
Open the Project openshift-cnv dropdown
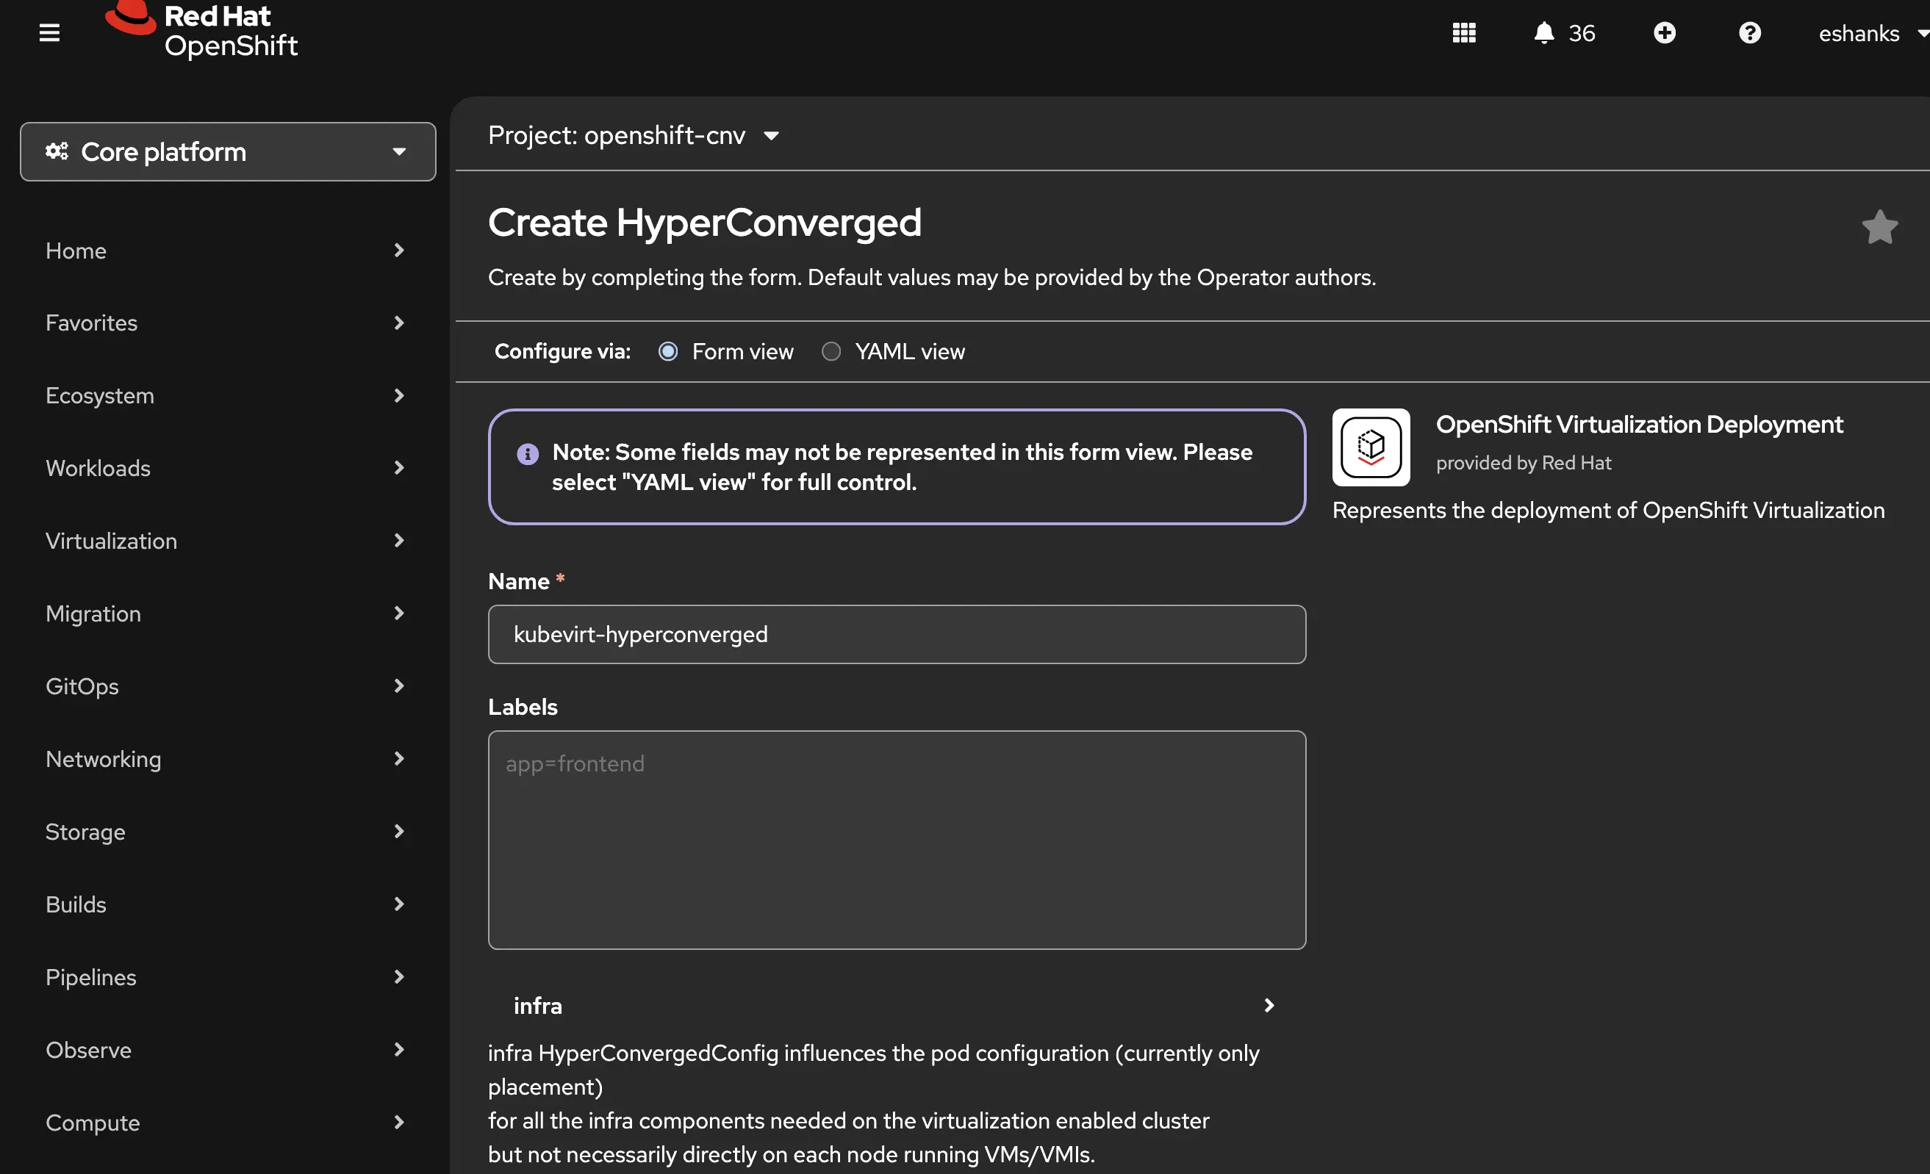coord(633,135)
